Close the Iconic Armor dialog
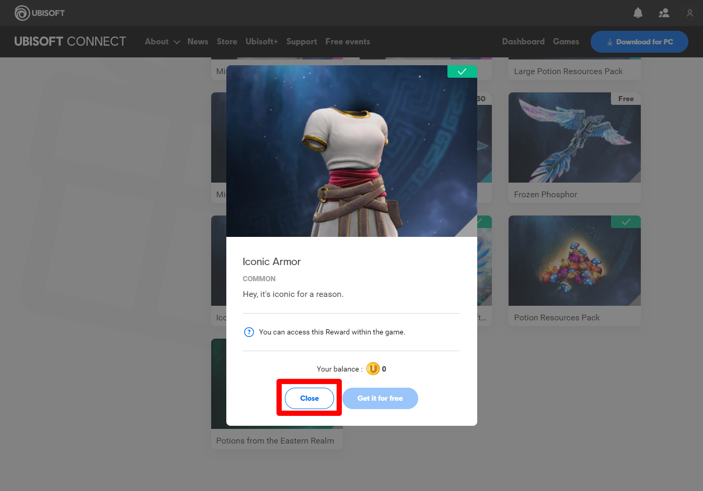Screen dimensions: 703x491 309,398
